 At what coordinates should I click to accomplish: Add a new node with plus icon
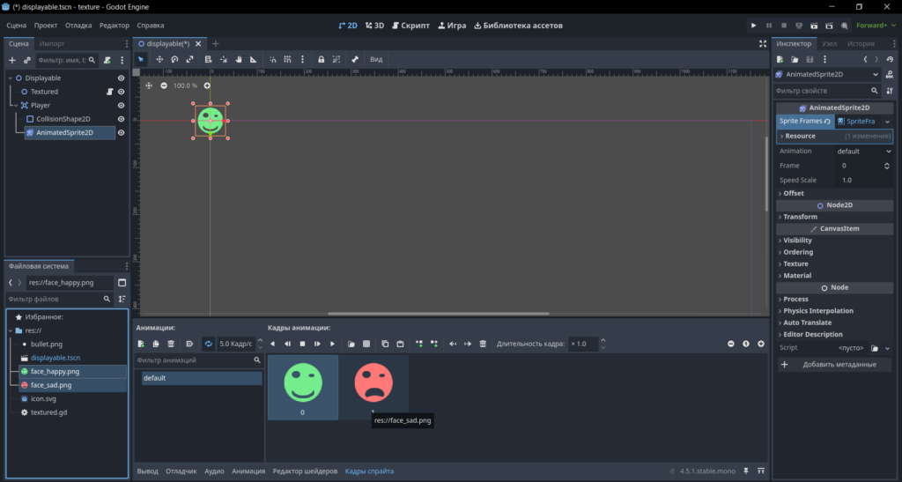12,60
